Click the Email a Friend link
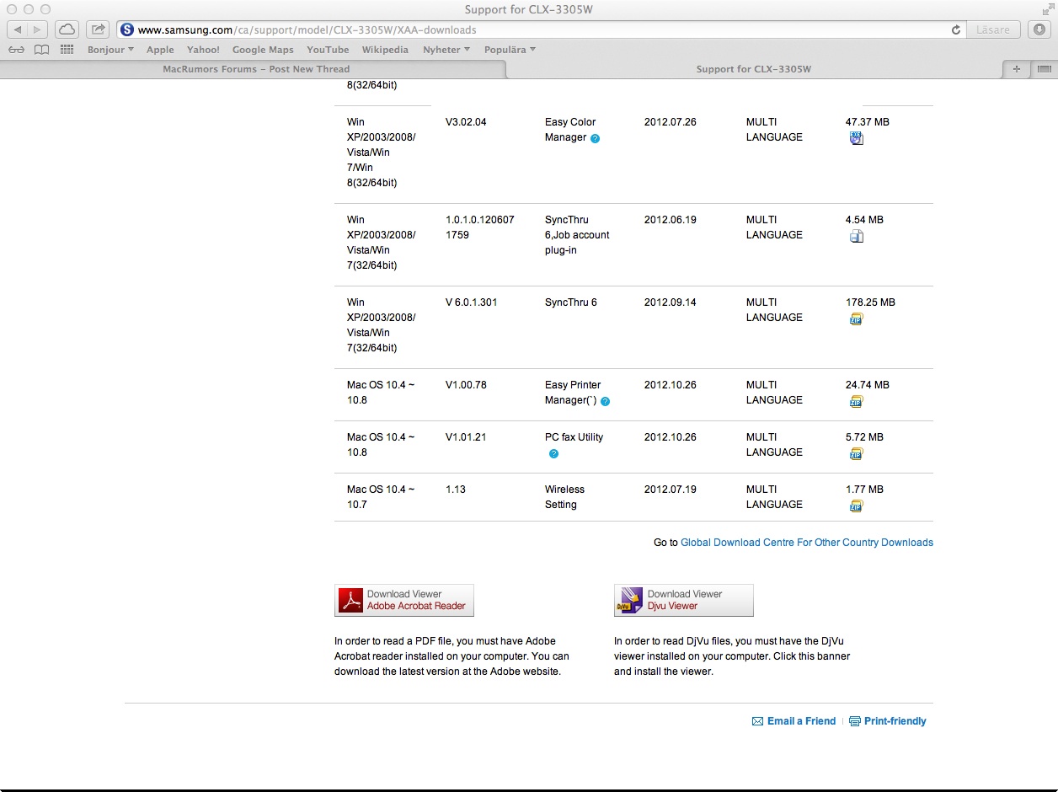The width and height of the screenshot is (1058, 792). [793, 721]
